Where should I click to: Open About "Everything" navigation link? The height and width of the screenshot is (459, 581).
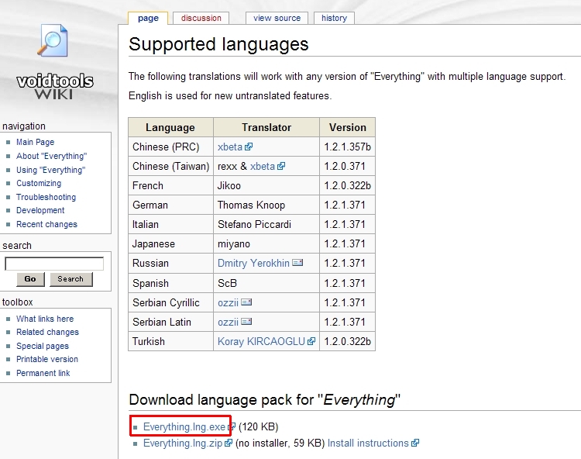(51, 156)
